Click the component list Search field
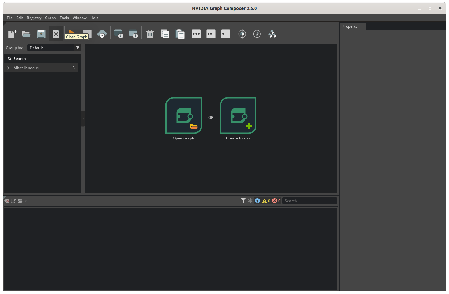This screenshot has height=294, width=449. (x=43, y=58)
